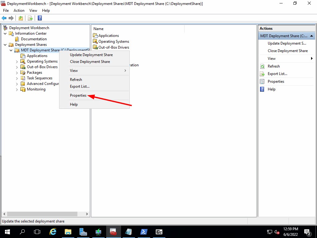Collapse the Information Center tree node

tap(5, 33)
